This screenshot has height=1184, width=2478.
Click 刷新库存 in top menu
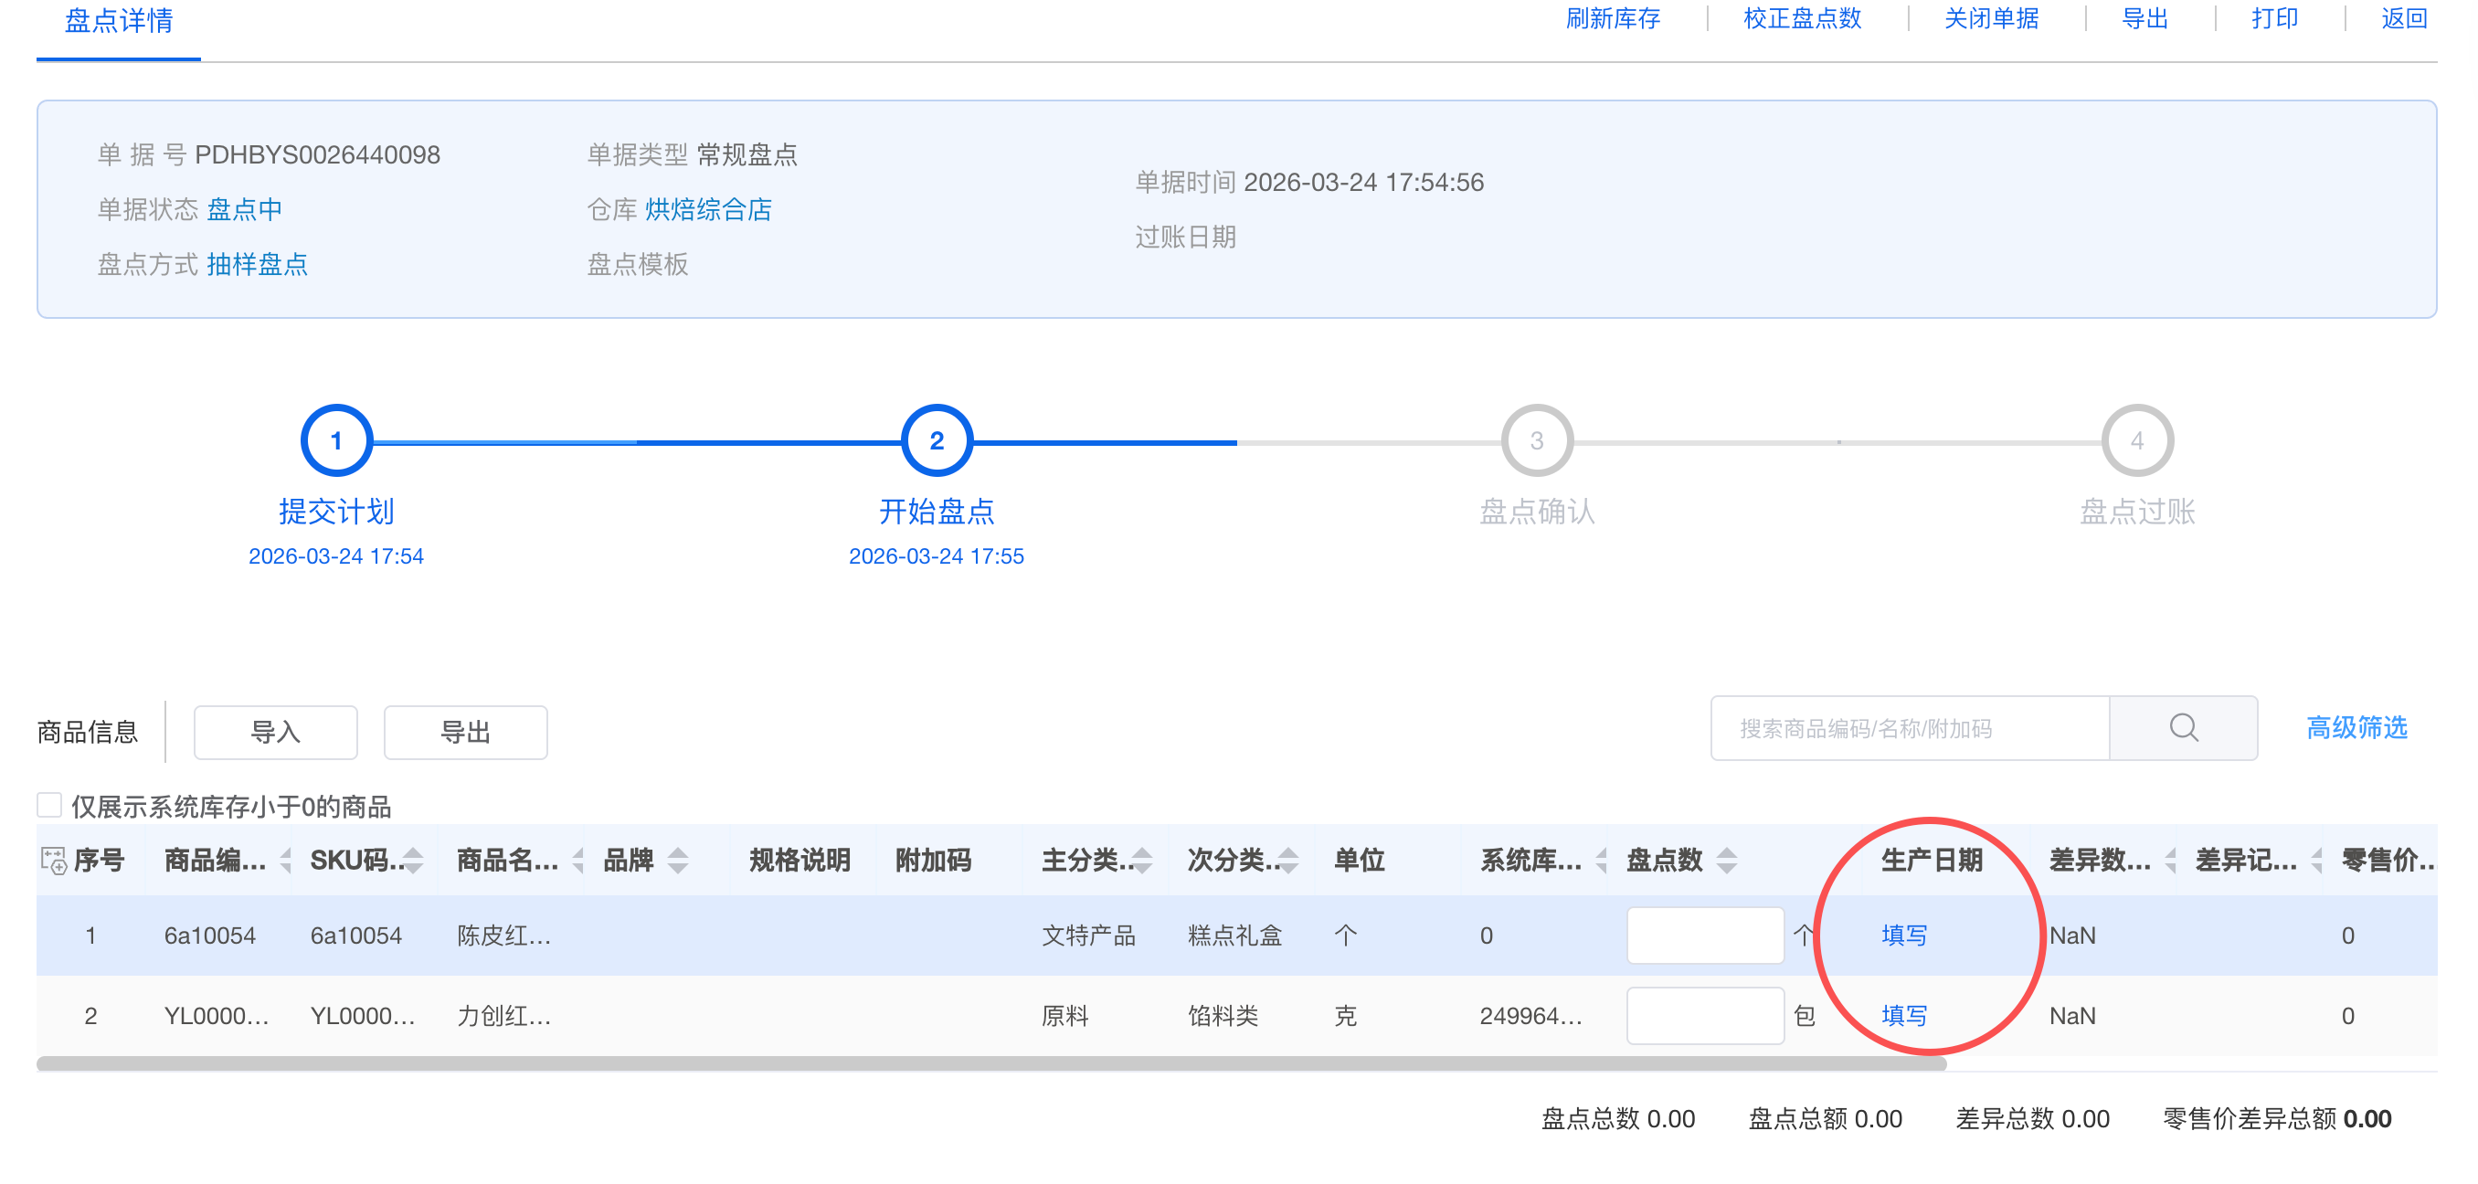(1612, 19)
